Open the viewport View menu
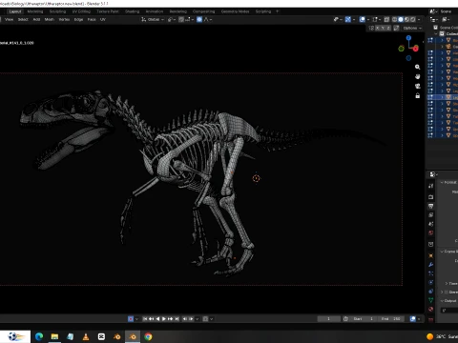This screenshot has width=458, height=343. (9, 19)
